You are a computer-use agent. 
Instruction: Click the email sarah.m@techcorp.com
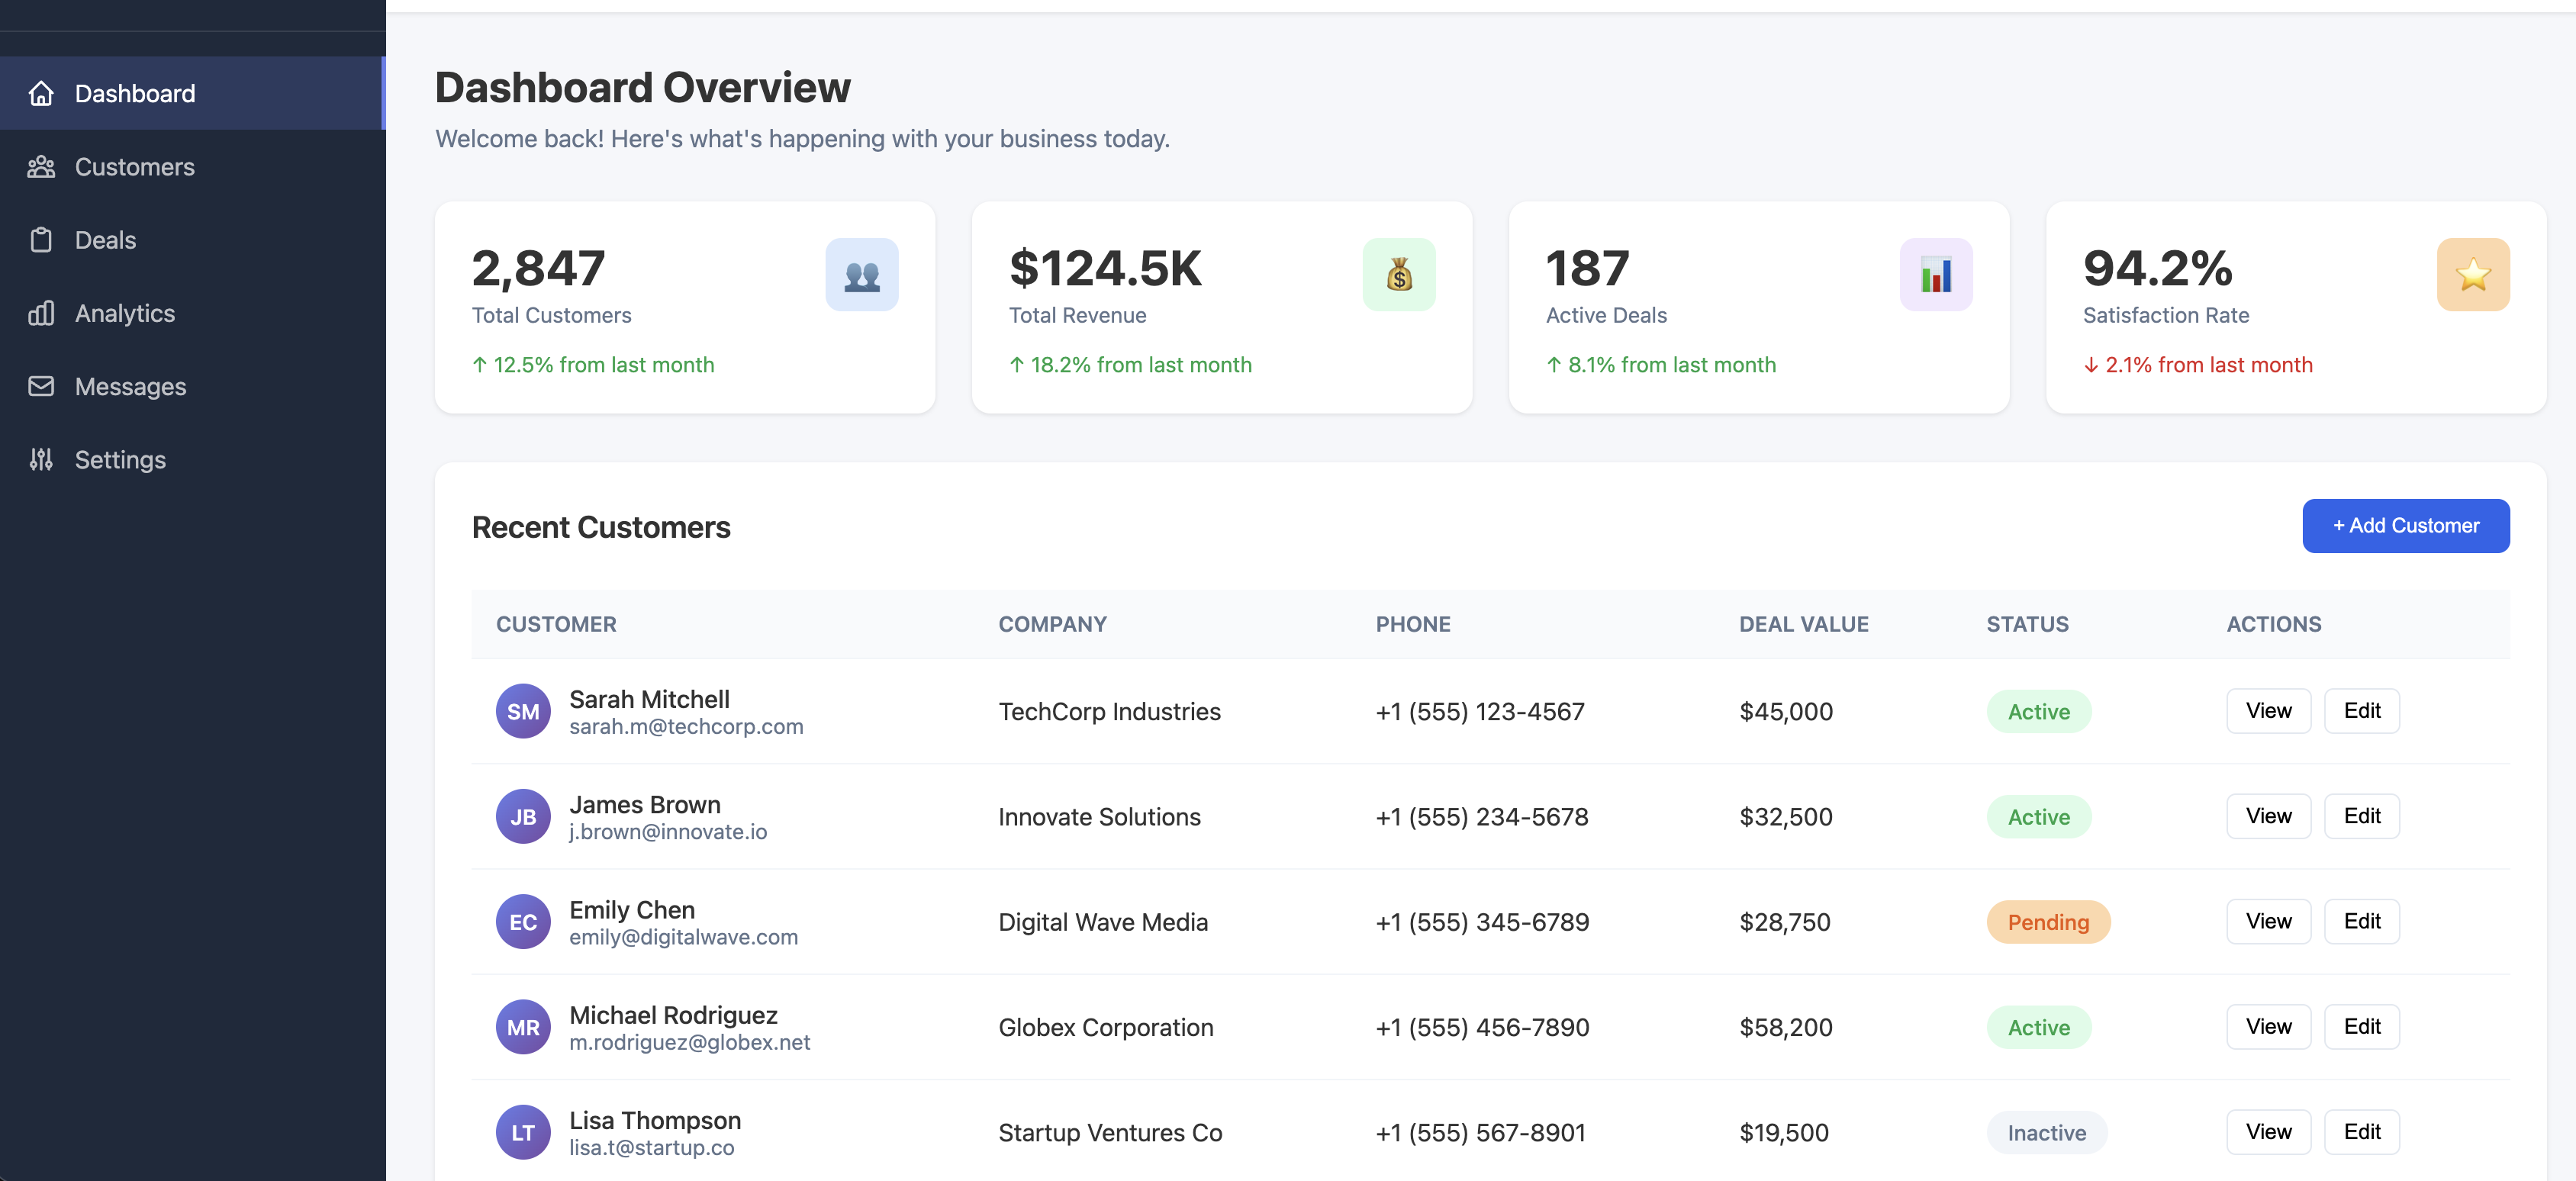(x=686, y=727)
